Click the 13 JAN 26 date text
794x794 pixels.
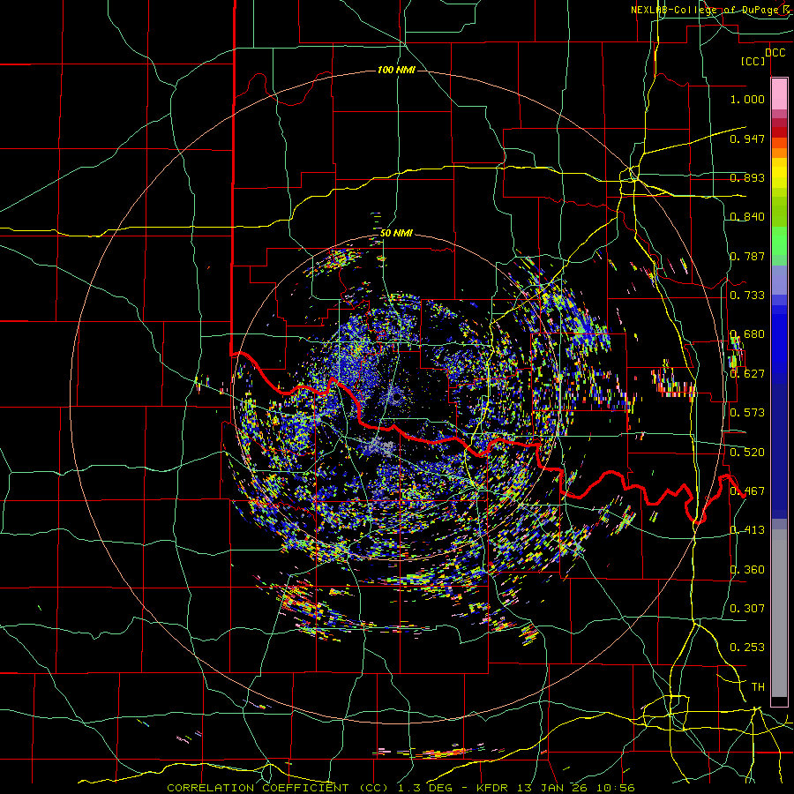click(x=551, y=788)
